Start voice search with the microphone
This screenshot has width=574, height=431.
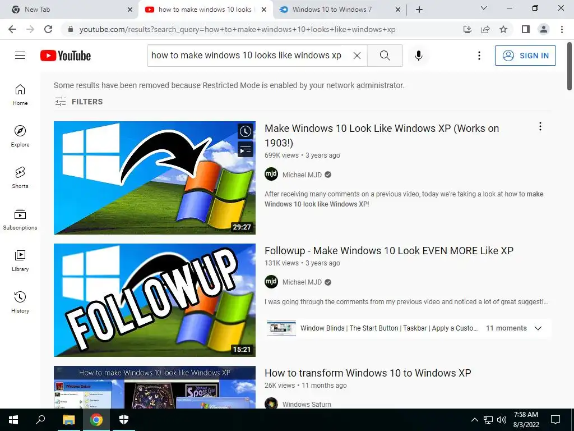[419, 56]
